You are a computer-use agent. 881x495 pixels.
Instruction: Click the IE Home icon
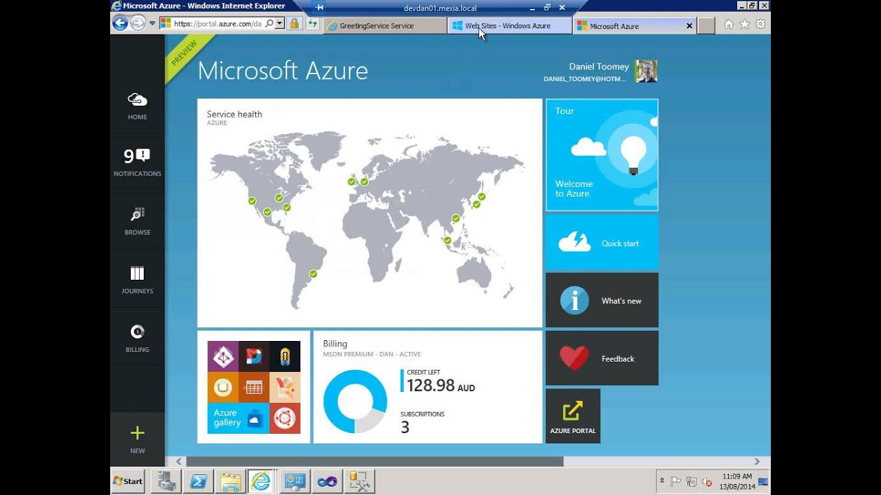click(x=729, y=25)
